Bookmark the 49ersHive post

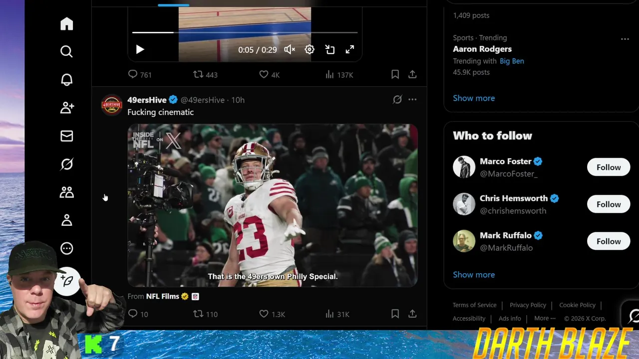click(395, 314)
